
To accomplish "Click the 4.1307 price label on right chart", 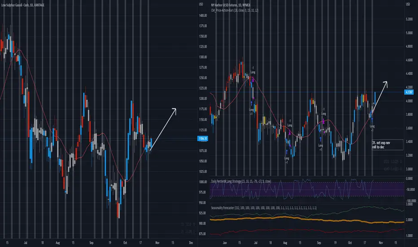I will click(x=409, y=92).
